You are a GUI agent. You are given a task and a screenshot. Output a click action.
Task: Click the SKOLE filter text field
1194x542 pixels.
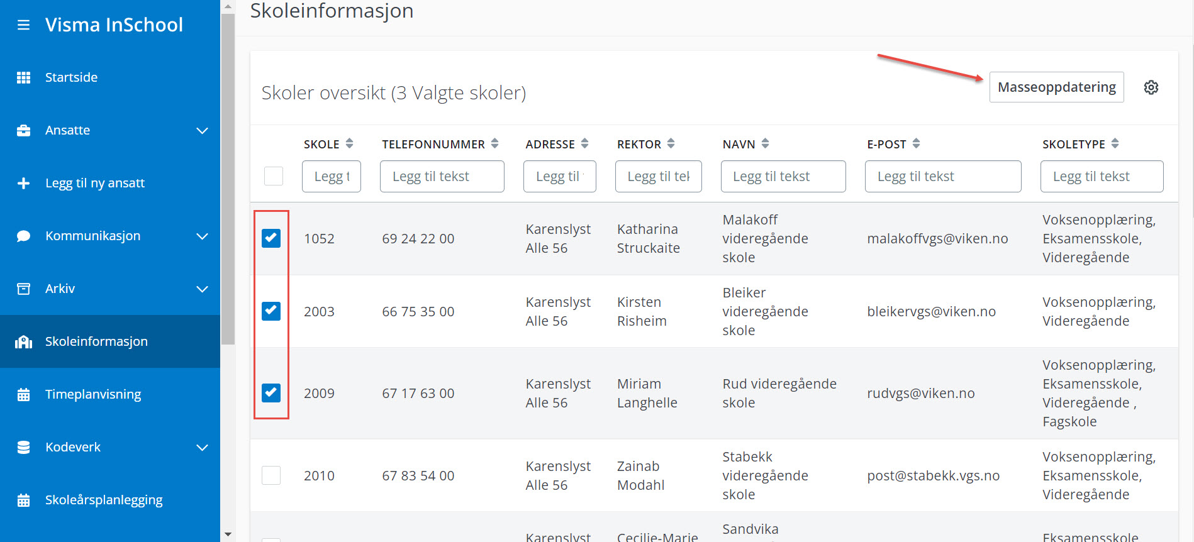click(x=332, y=176)
